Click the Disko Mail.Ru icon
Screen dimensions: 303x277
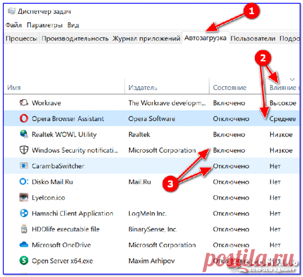(x=24, y=182)
